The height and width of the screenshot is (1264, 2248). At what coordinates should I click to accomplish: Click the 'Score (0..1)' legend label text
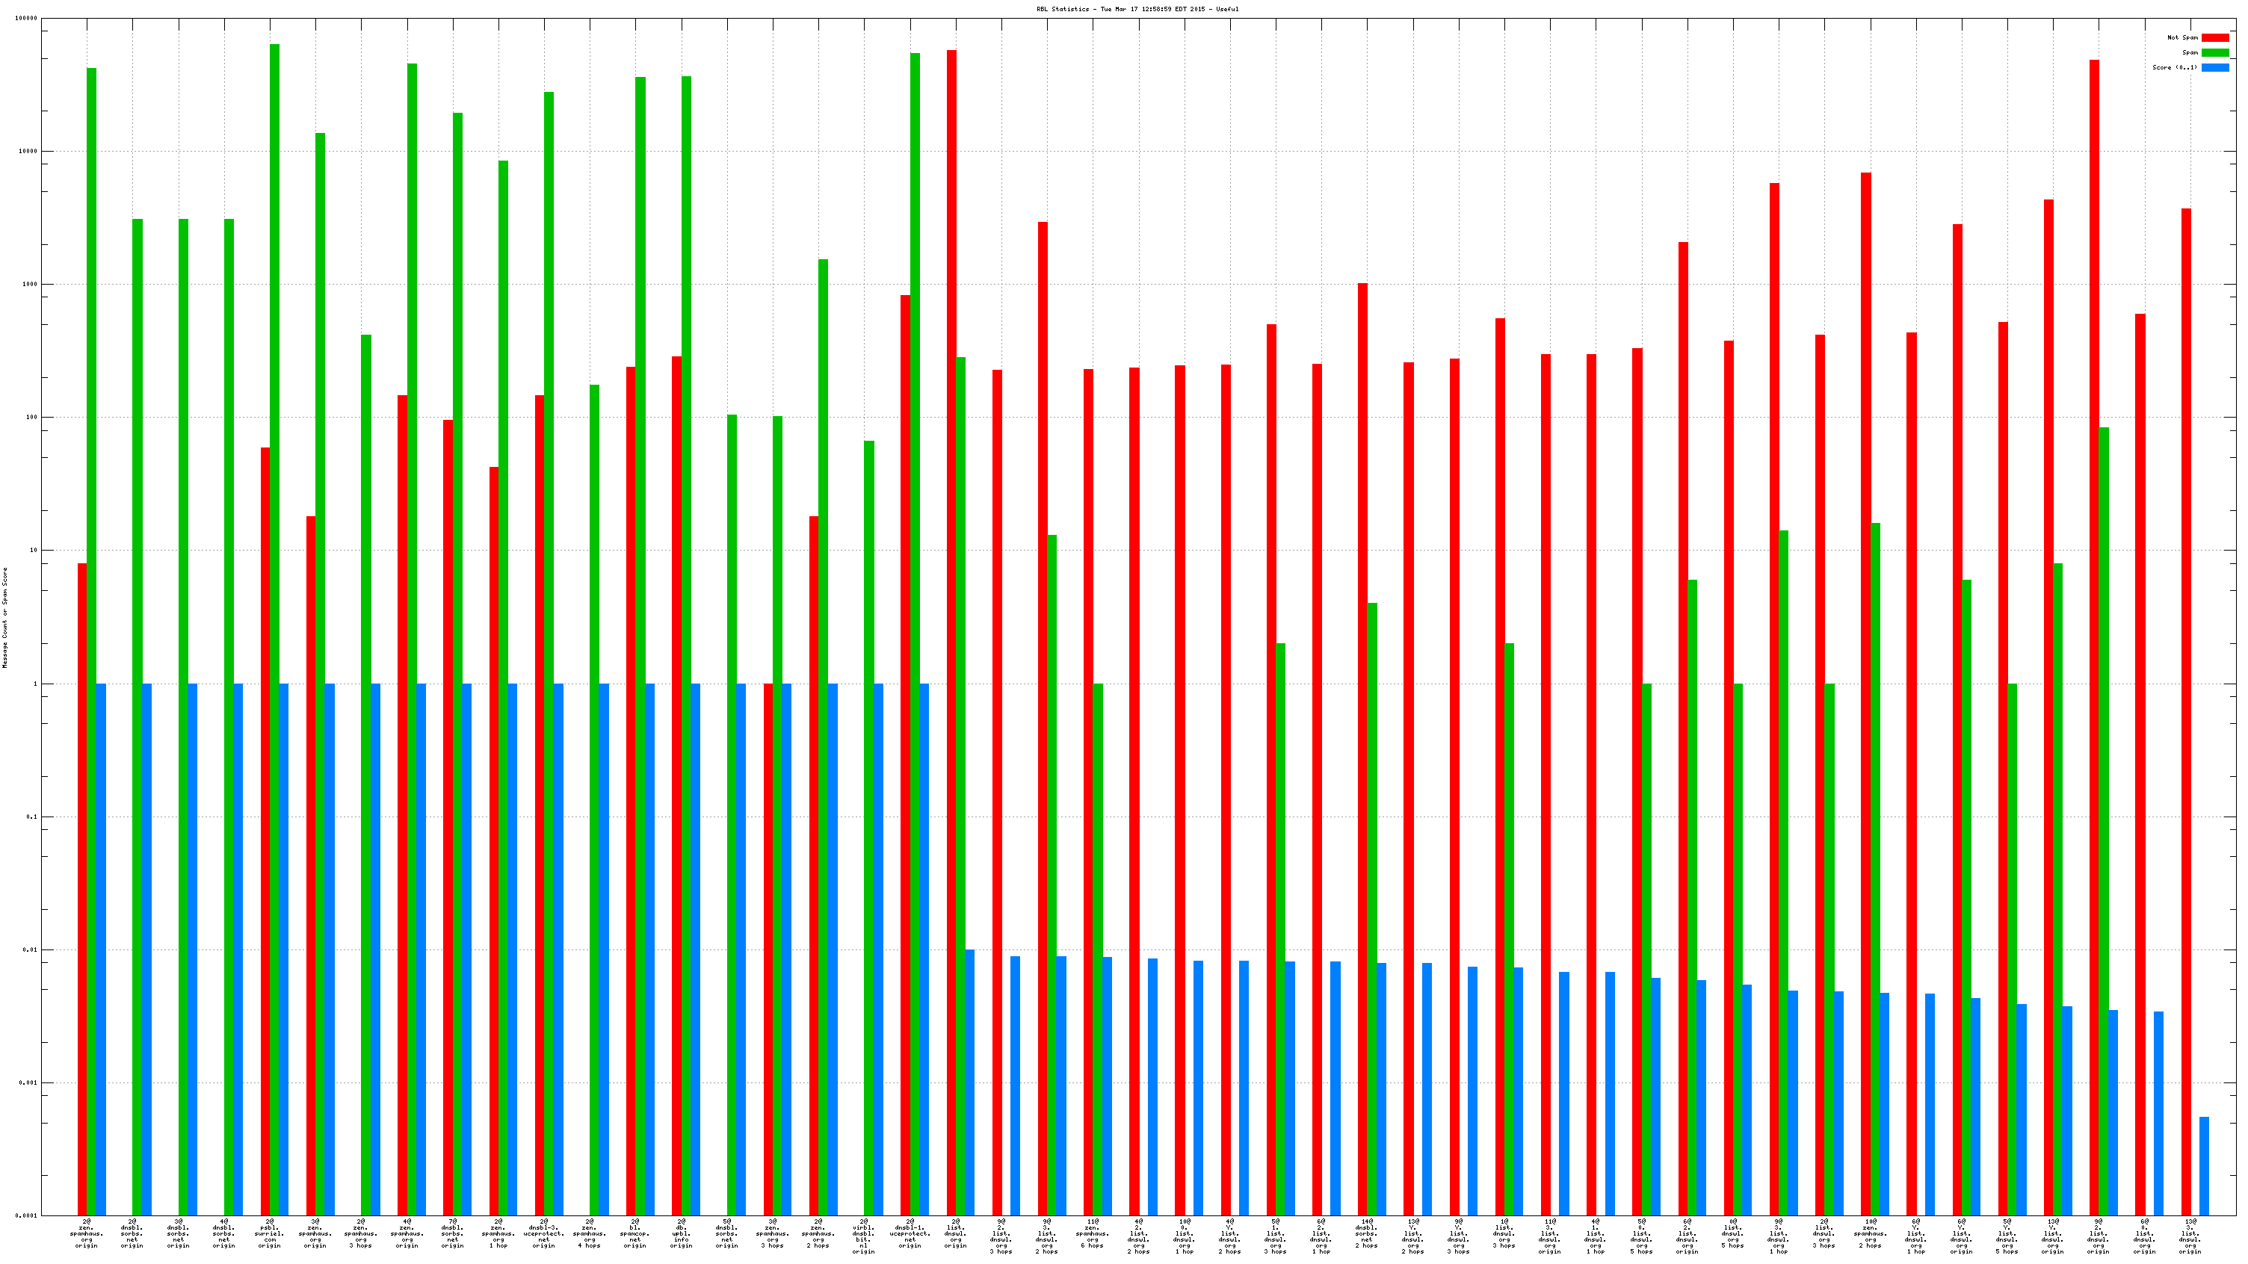pyautogui.click(x=2174, y=67)
